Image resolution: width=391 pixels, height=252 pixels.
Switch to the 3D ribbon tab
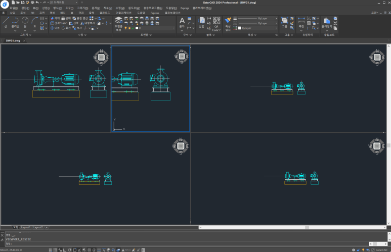pyautogui.click(x=32, y=13)
